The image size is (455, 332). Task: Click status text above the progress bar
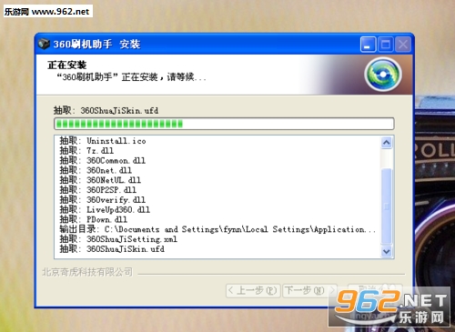pyautogui.click(x=106, y=110)
